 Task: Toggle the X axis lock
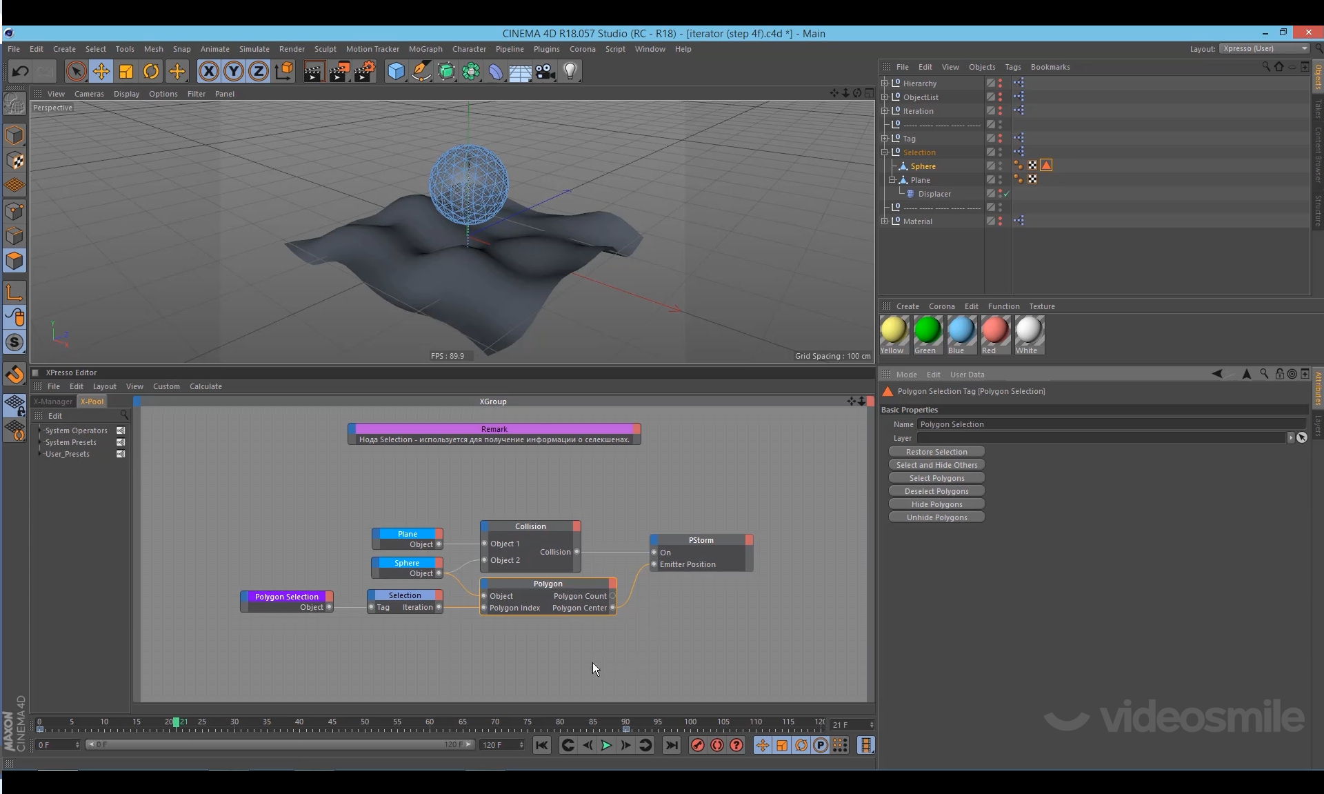tap(208, 71)
